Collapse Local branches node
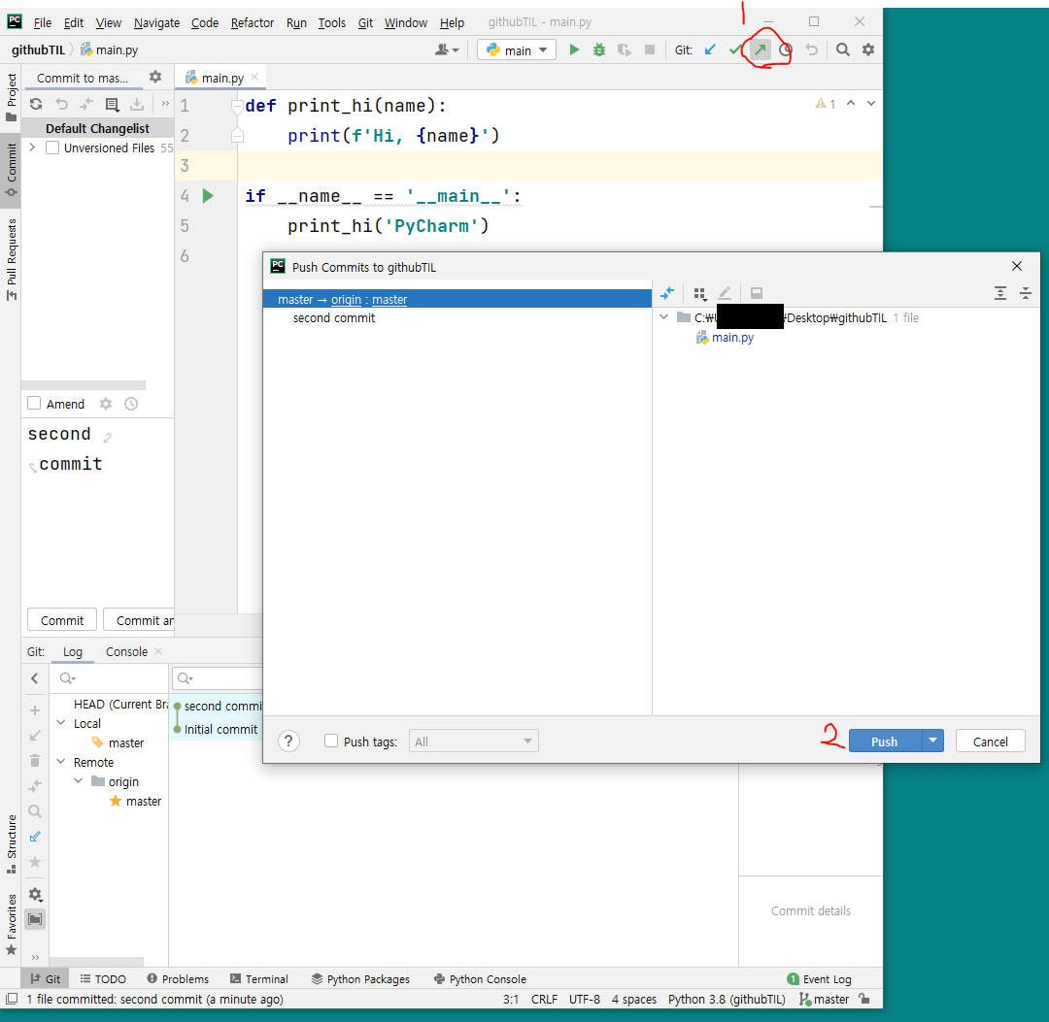 pyautogui.click(x=61, y=723)
